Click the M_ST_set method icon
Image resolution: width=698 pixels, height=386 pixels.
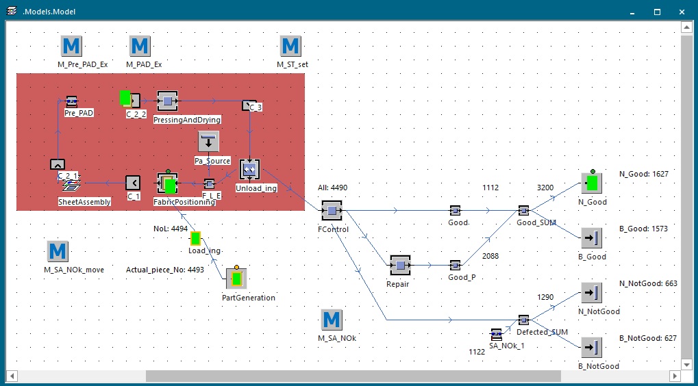[x=290, y=47]
